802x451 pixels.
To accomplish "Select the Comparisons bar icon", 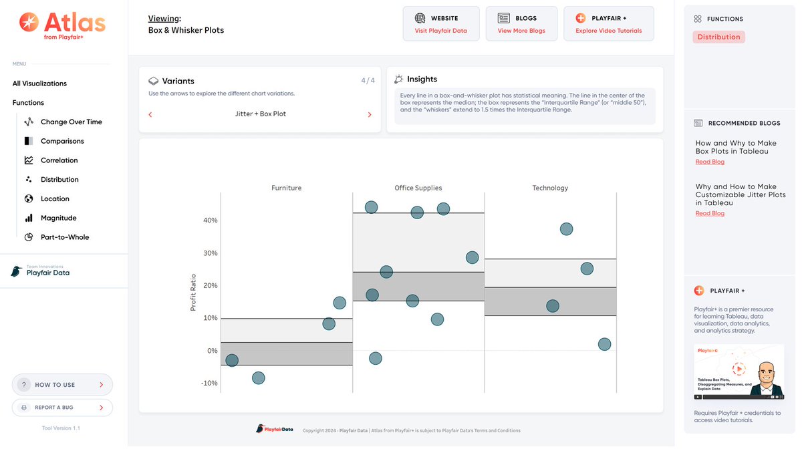I will [x=29, y=141].
